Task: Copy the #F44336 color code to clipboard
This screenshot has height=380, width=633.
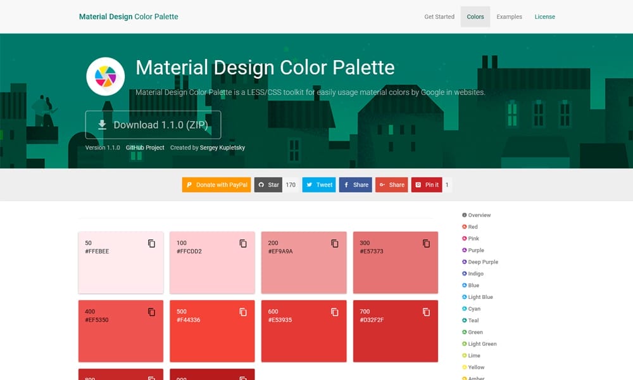Action: tap(242, 312)
